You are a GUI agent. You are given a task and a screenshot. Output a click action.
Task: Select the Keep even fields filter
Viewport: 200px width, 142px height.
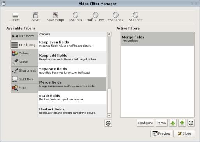[x=73, y=44]
